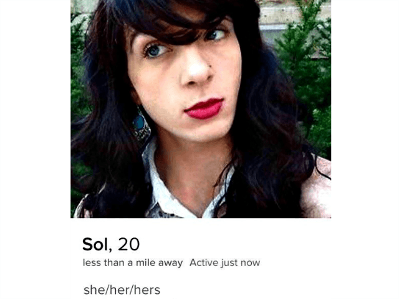The image size is (399, 299).
Task: Click the word 'mile' in distance text
Action: coord(145,263)
